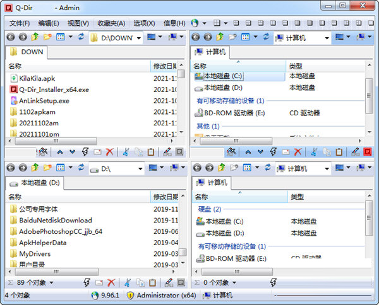The image size is (379, 305).
Task: Open the 收藏夹(A) menu
Action: tap(111, 23)
